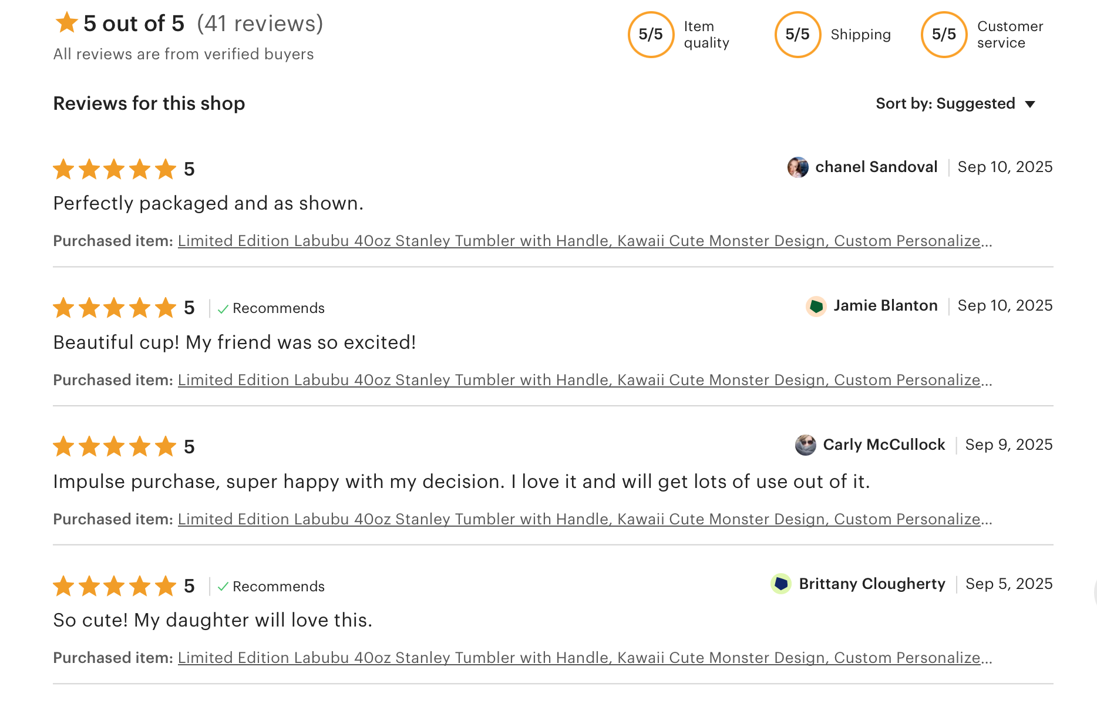Click the reviewer name Brittany Clougherty

[x=872, y=584]
